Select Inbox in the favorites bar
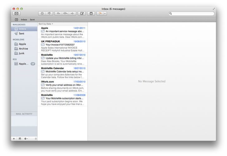227x156 pixels. [24, 20]
